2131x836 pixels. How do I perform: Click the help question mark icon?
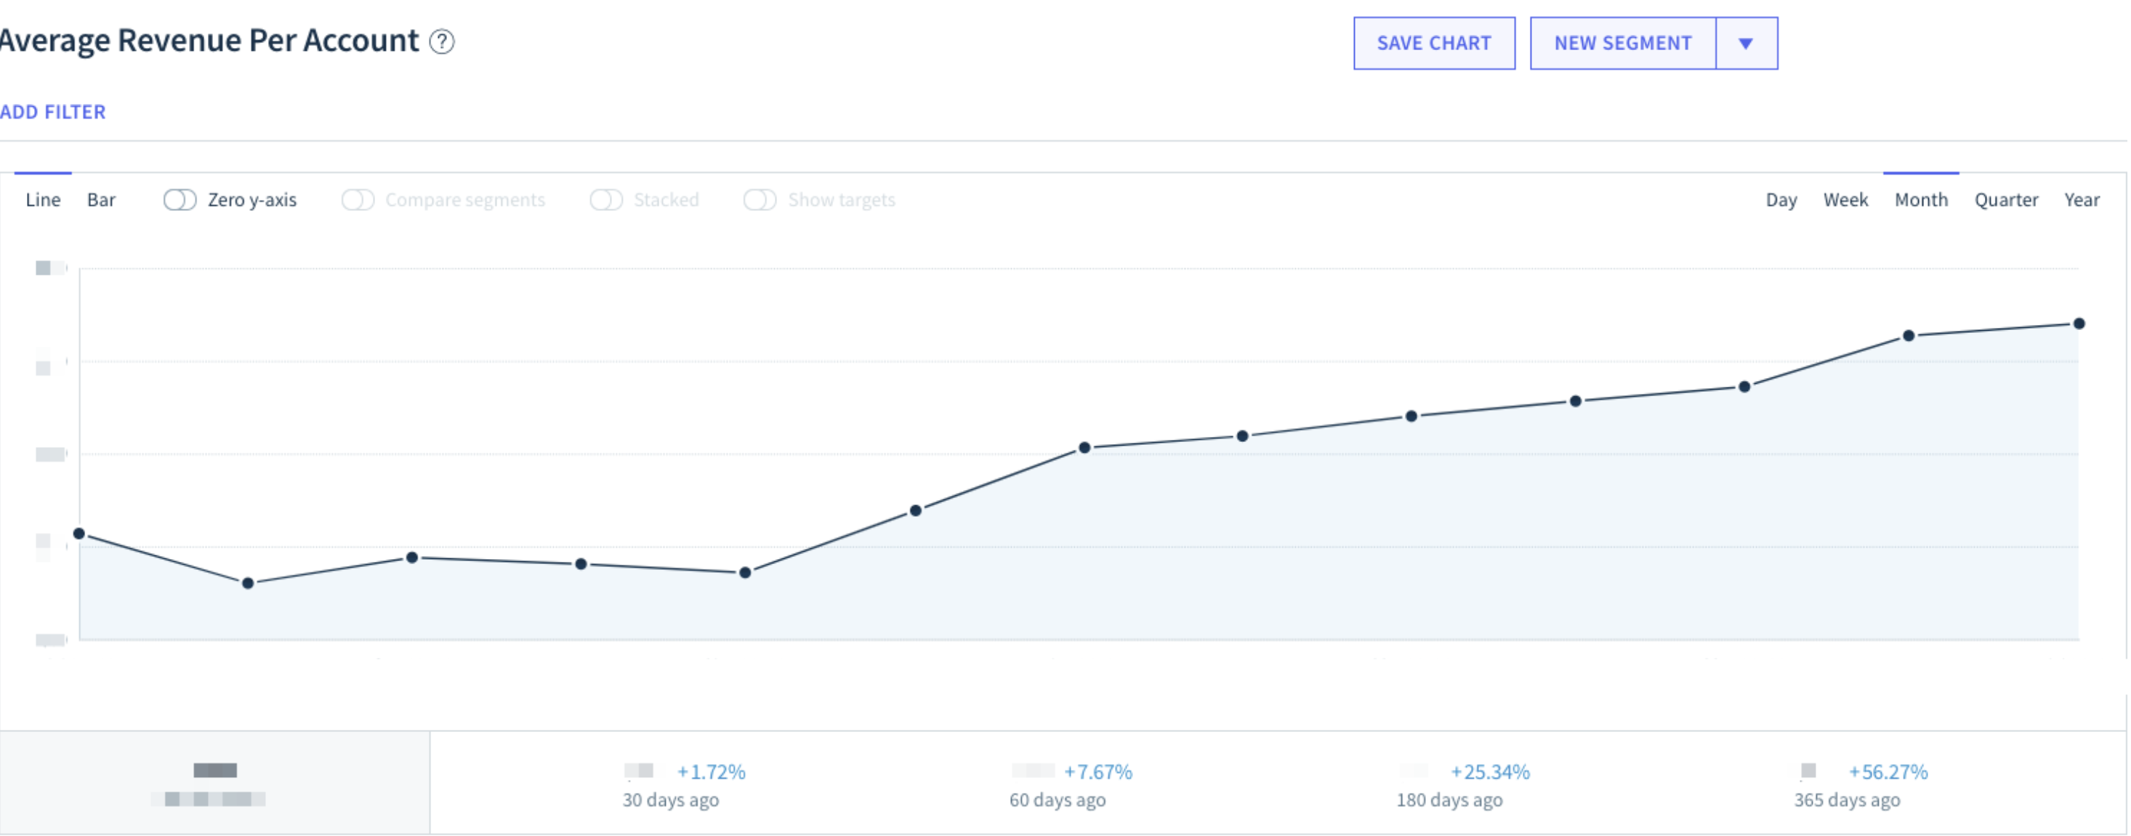442,41
